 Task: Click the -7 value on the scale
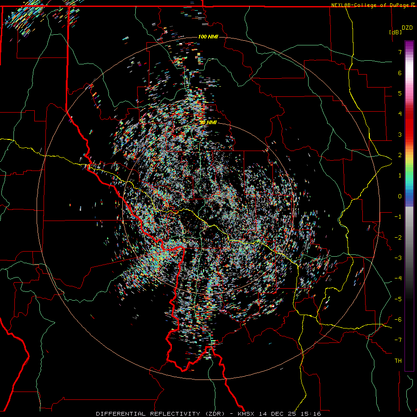pos(398,340)
